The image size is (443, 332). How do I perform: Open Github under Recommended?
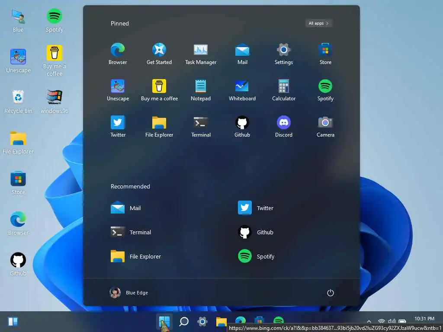tap(255, 232)
